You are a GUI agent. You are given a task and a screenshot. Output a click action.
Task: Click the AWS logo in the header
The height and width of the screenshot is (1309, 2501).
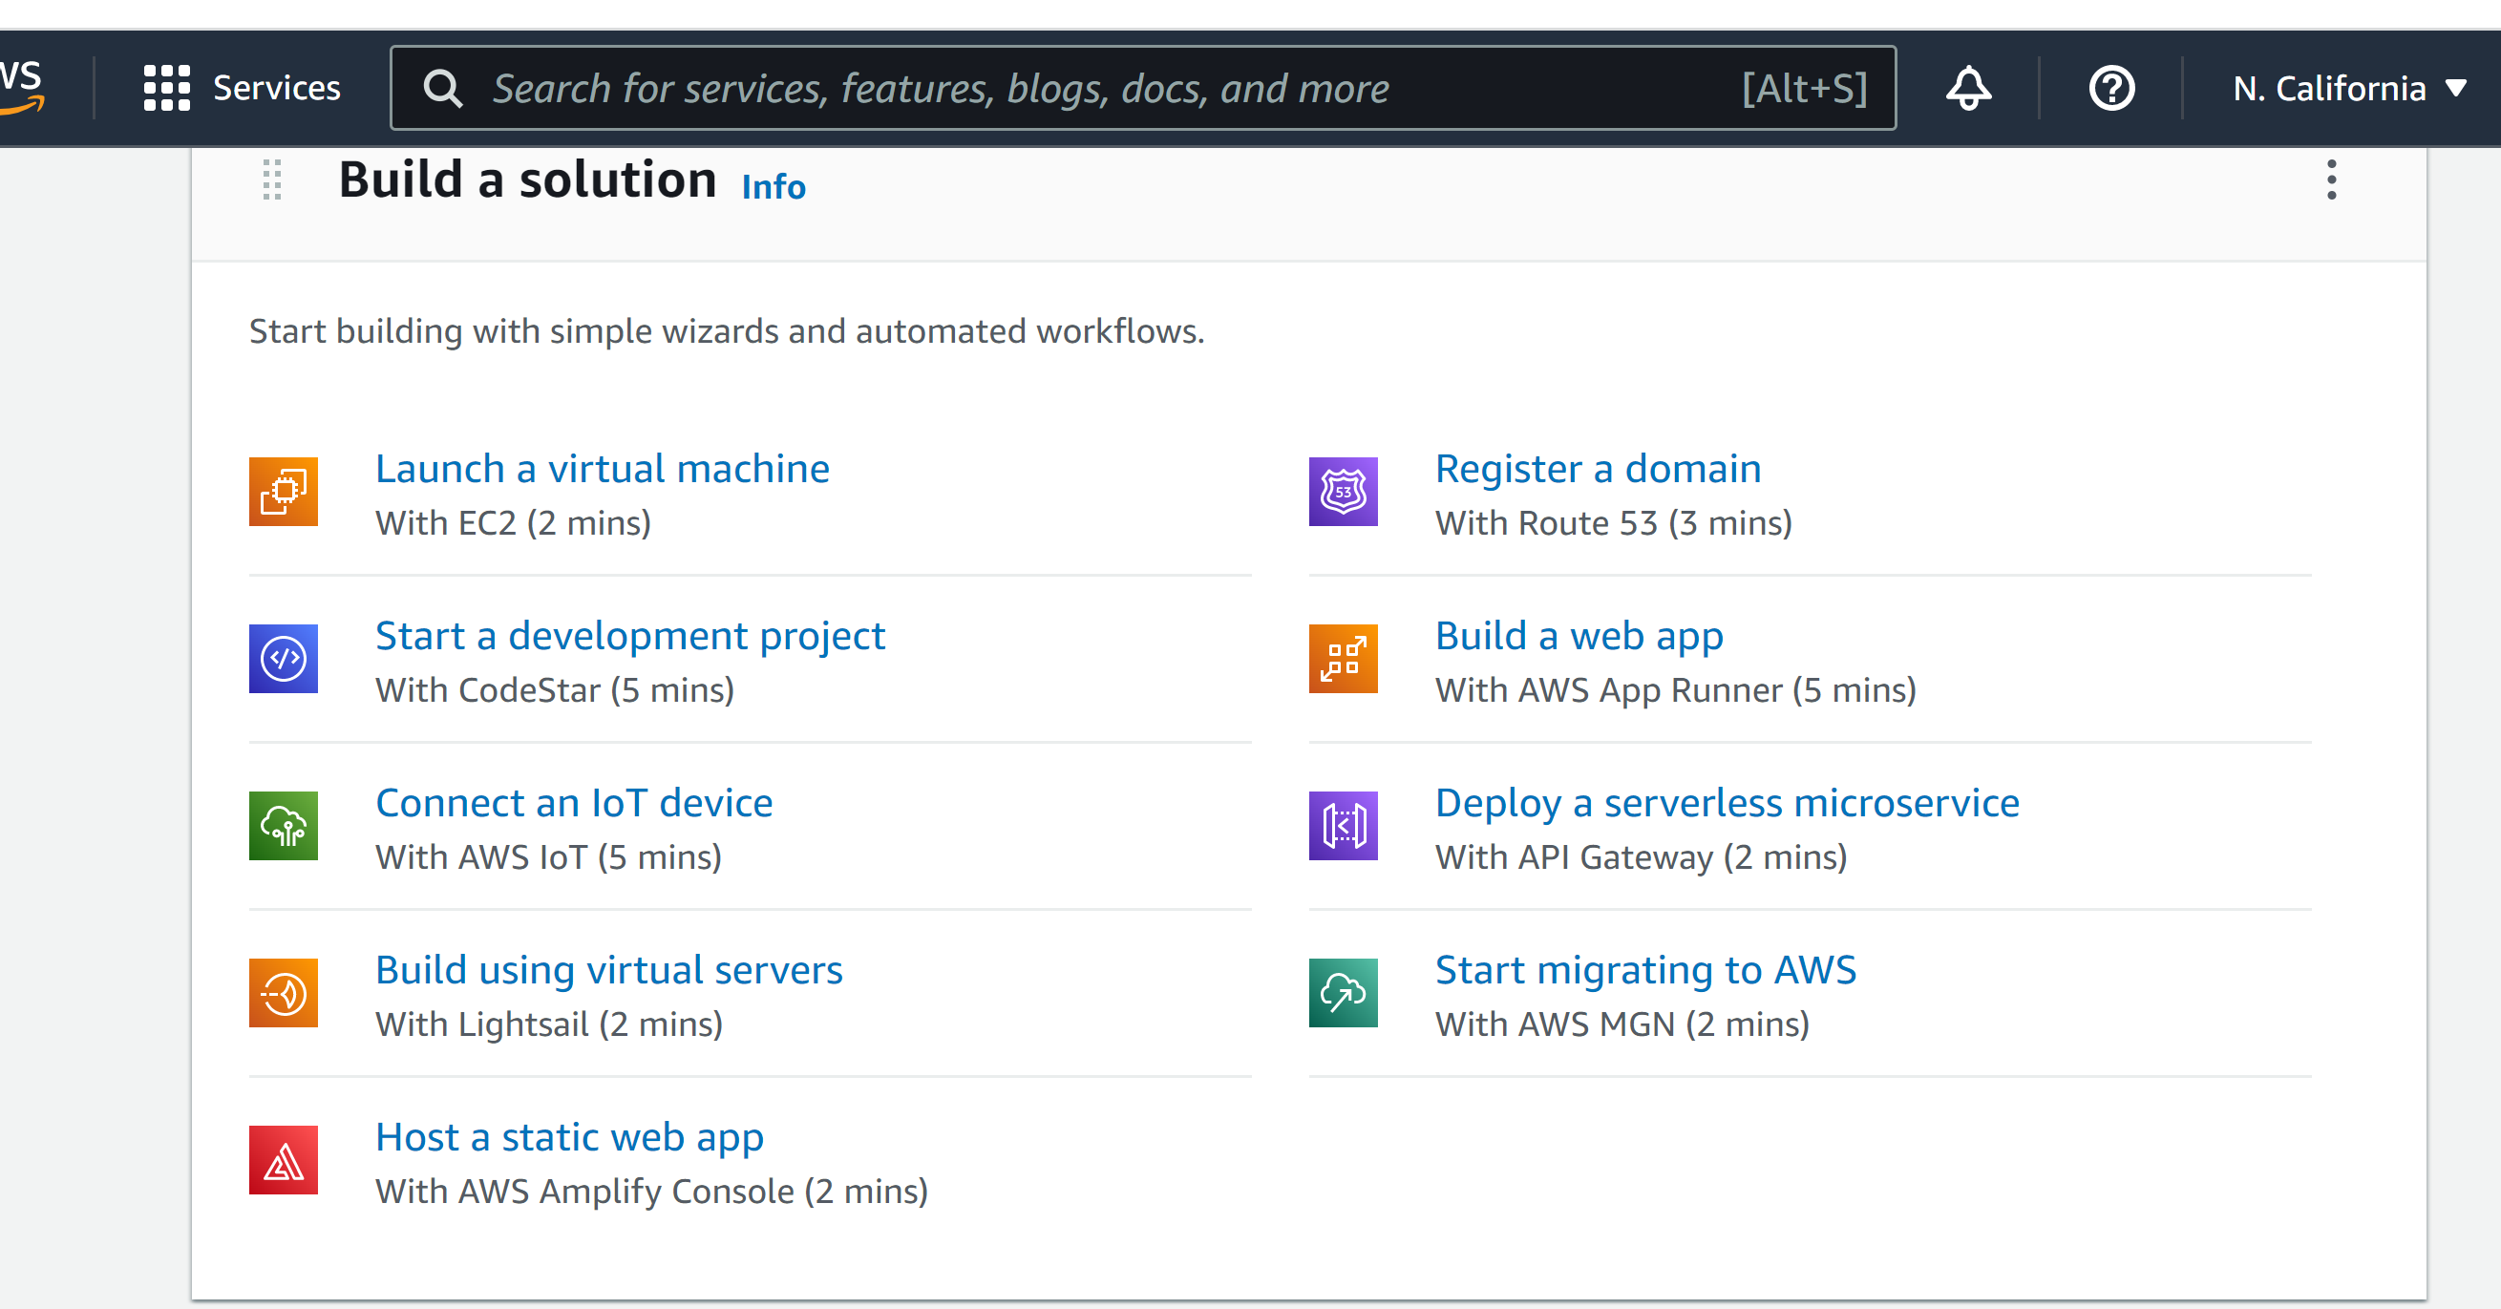coord(21,88)
